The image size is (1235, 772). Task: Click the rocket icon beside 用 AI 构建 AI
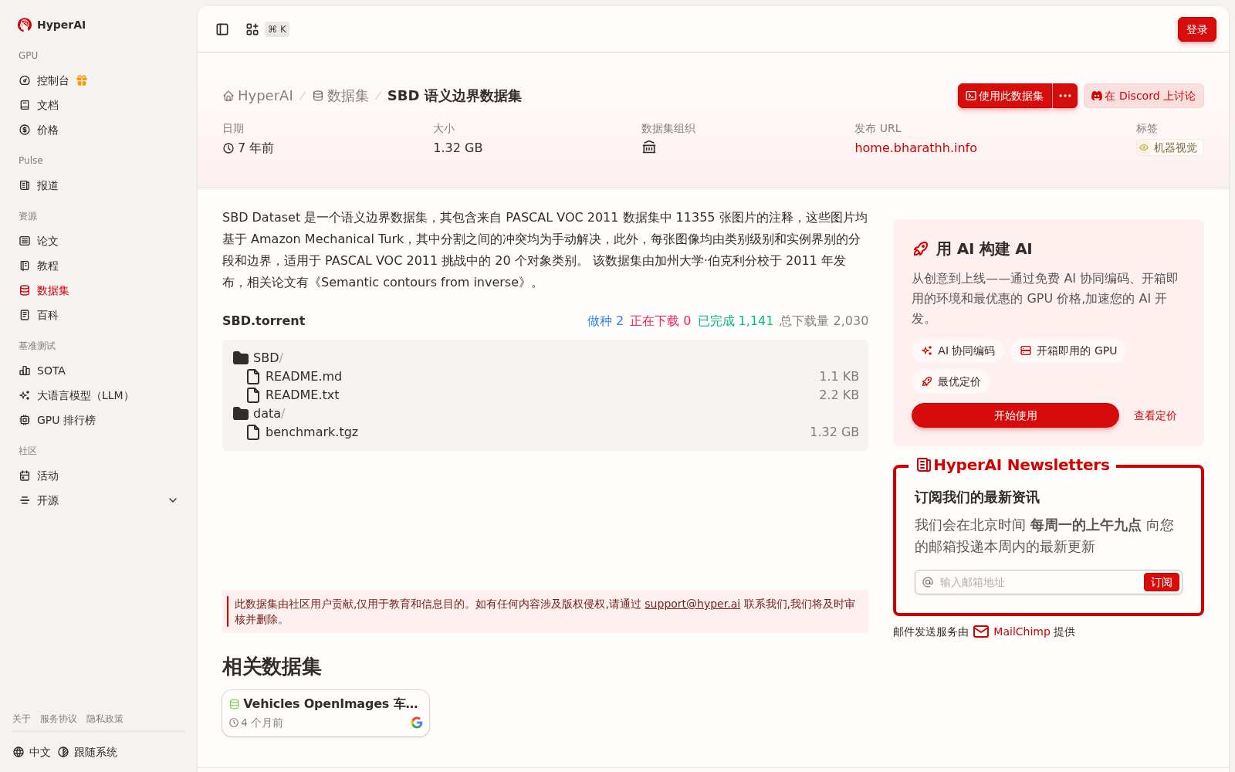tap(921, 249)
